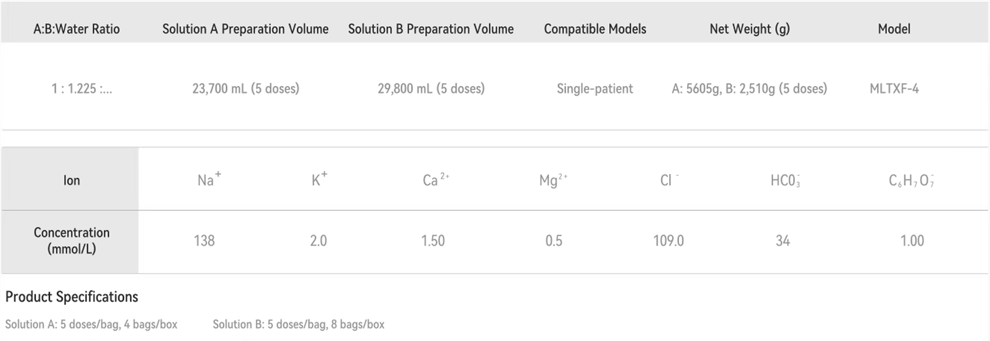The image size is (990, 341).
Task: Click the truncated 1 : 1.225 ratio value
Action: (82, 89)
